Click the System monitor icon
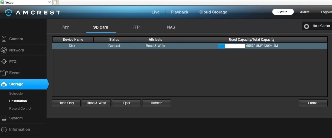This screenshot has width=332, height=138. click(4, 118)
